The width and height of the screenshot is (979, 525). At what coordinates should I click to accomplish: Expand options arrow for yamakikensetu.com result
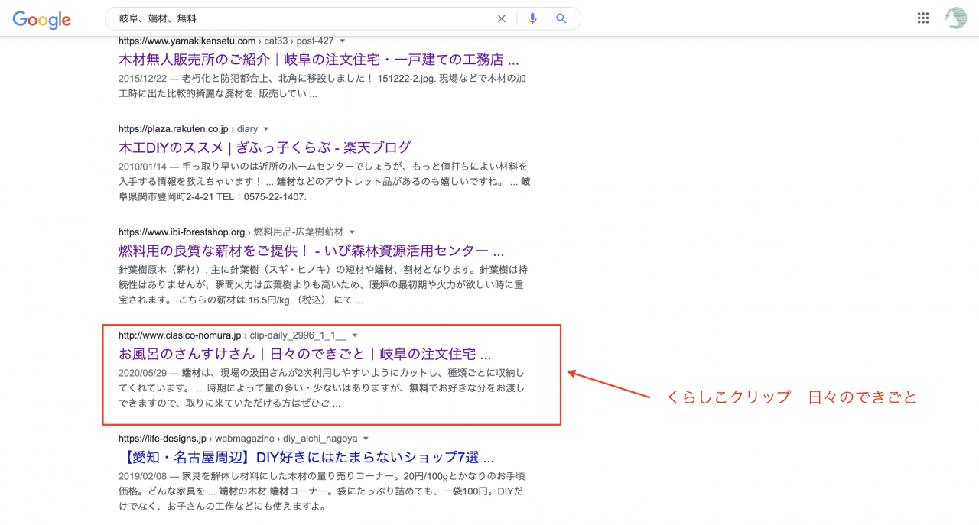click(x=343, y=41)
